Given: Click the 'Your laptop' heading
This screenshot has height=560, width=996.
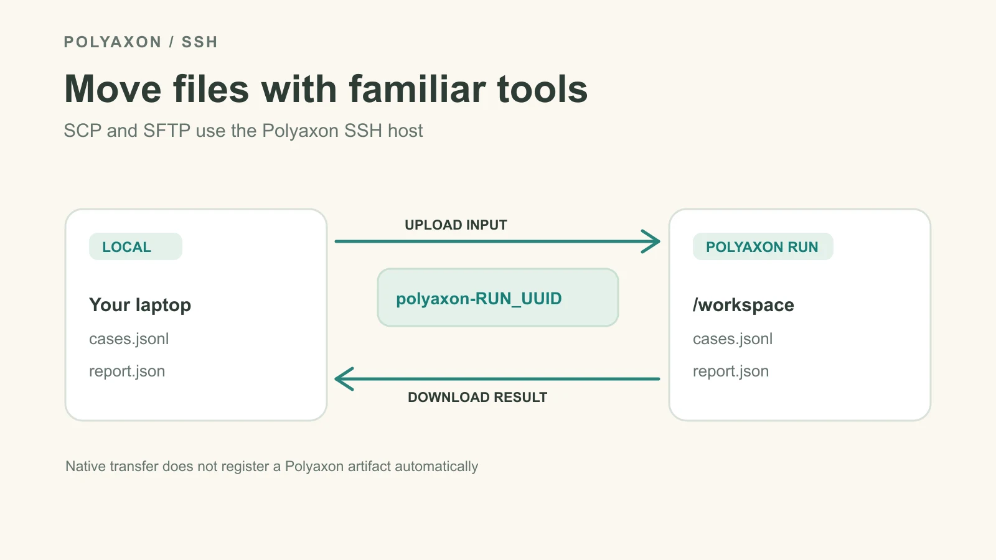Looking at the screenshot, I should pos(140,305).
